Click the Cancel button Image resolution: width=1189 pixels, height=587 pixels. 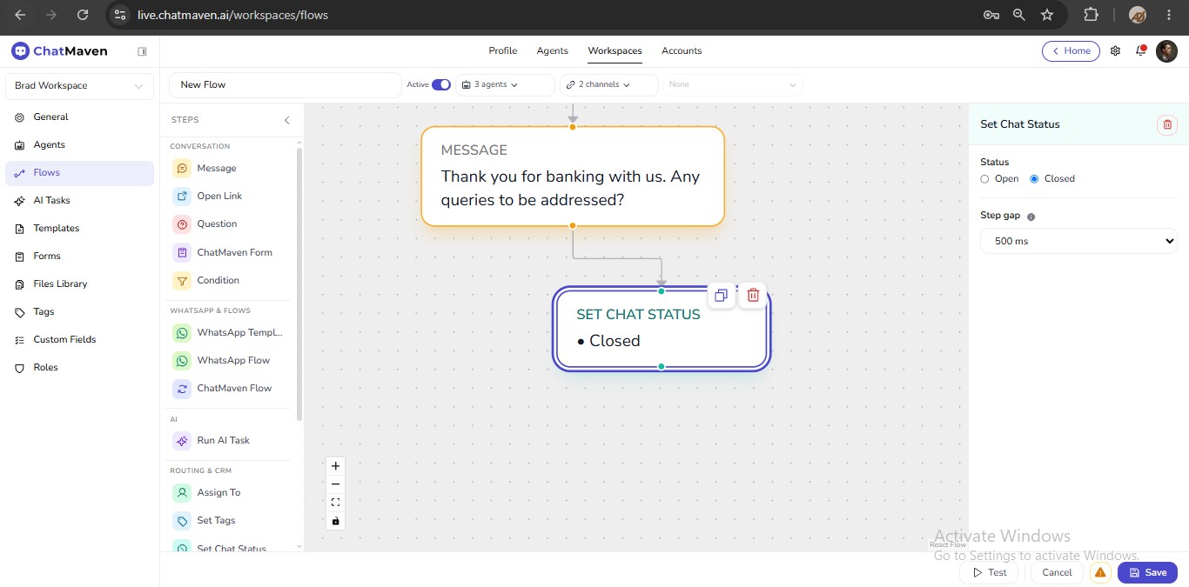1057,572
